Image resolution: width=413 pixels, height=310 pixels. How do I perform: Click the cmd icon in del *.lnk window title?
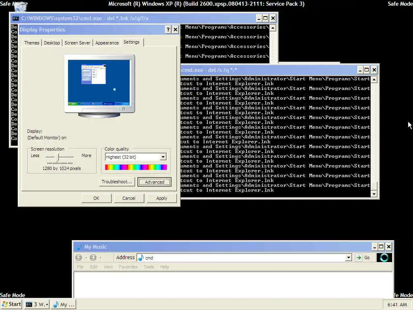click(16, 18)
